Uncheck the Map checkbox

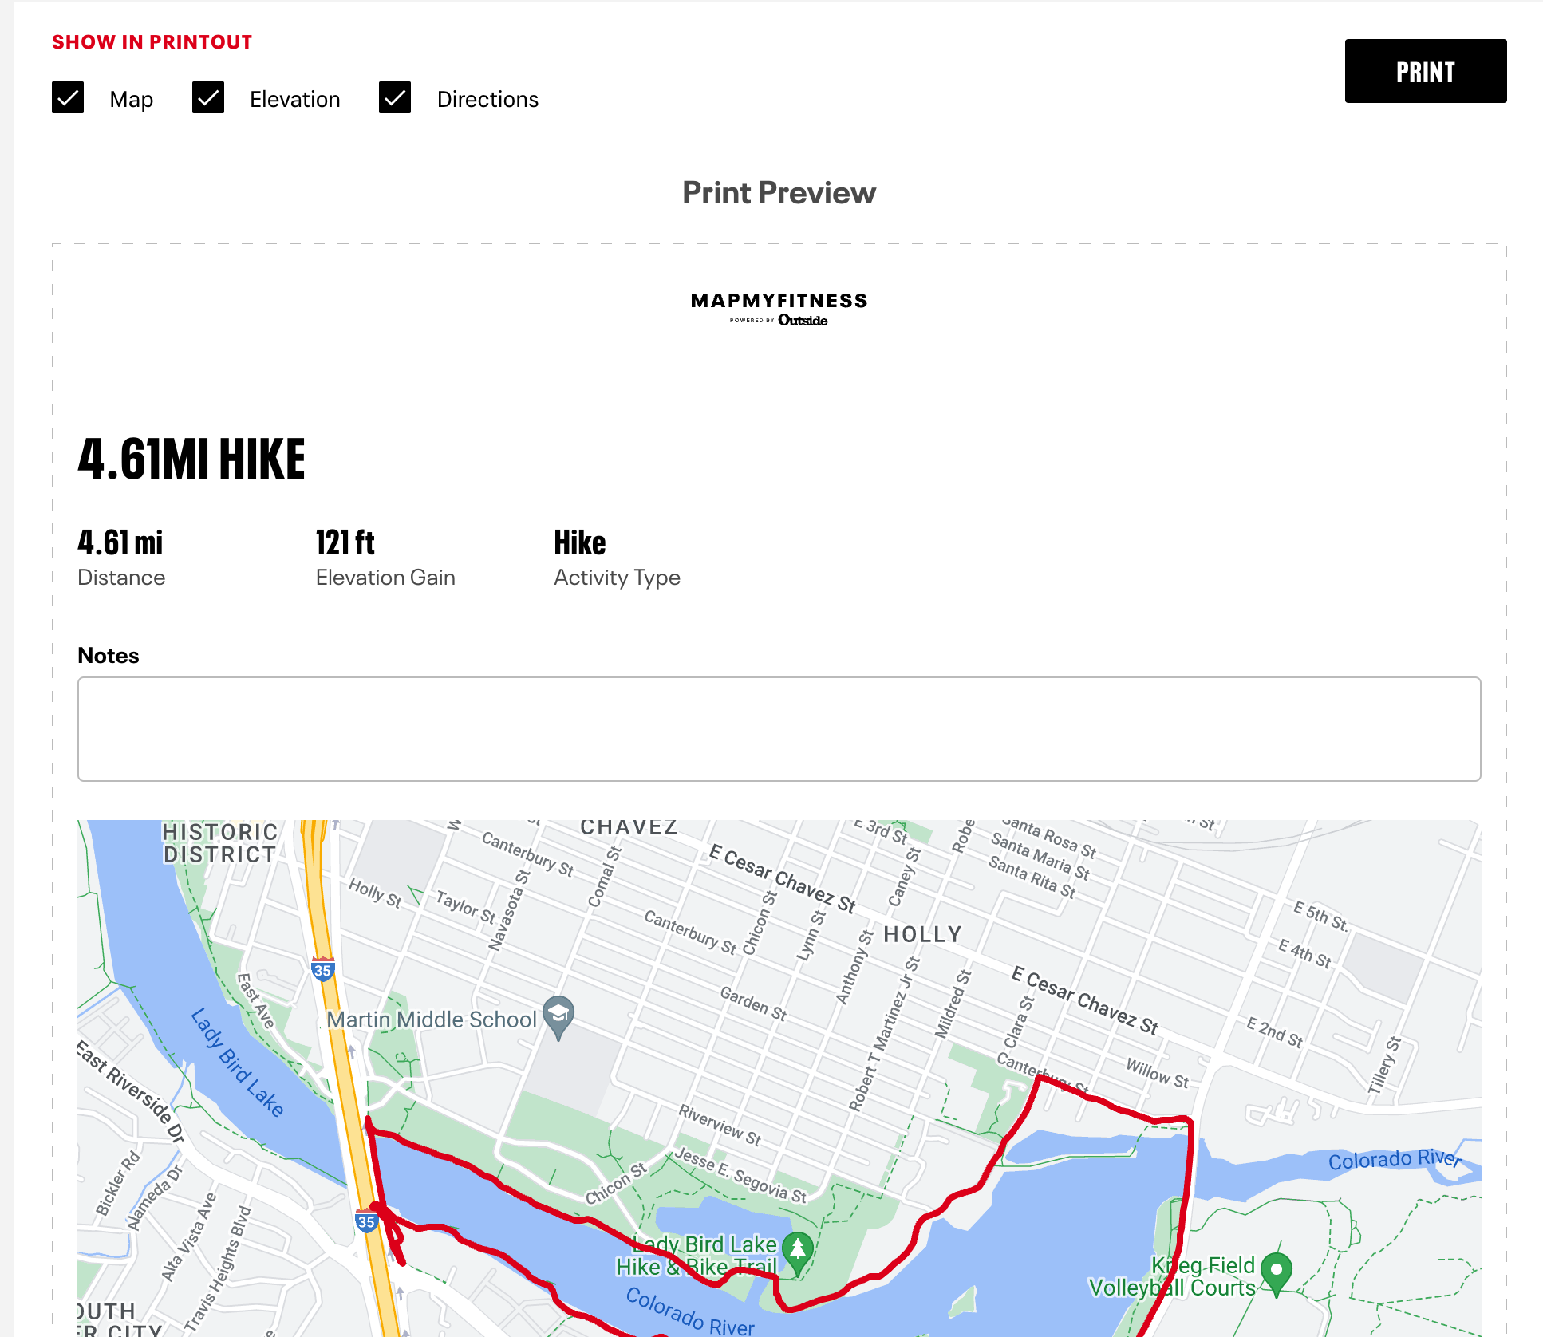coord(68,98)
